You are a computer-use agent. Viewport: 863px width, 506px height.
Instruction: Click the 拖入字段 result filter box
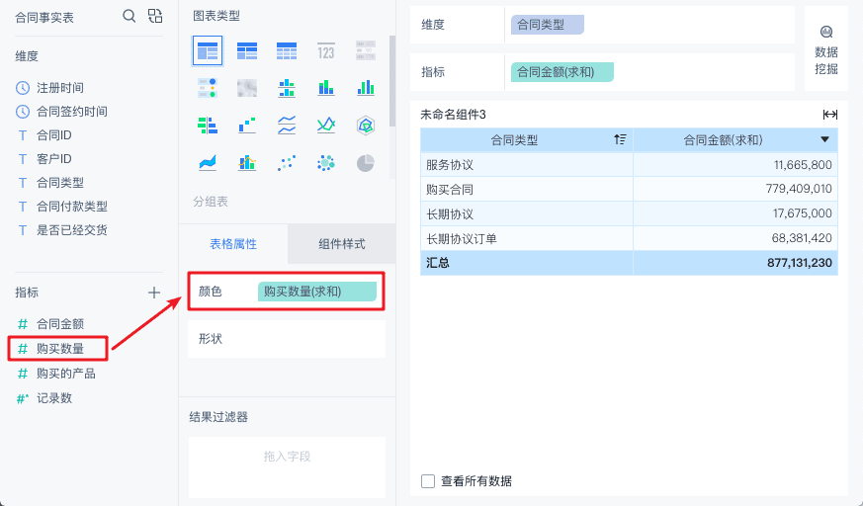click(287, 466)
